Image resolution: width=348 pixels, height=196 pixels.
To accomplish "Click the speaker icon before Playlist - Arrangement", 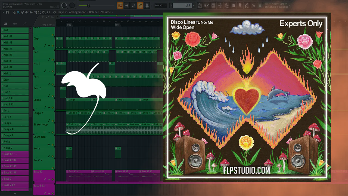I will click(x=55, y=12).
